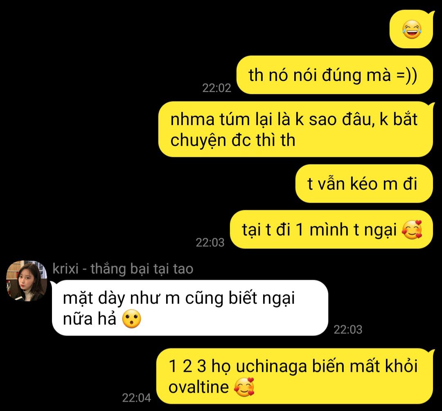Click the 22:02 timestamp
Screen dimensions: 442x411
pyautogui.click(x=216, y=88)
